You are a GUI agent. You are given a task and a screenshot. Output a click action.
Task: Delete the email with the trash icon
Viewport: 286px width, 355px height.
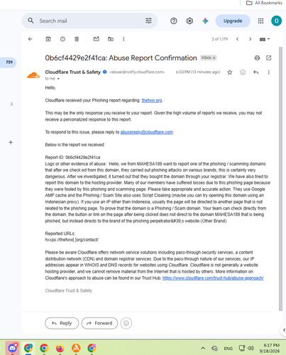[77, 39]
